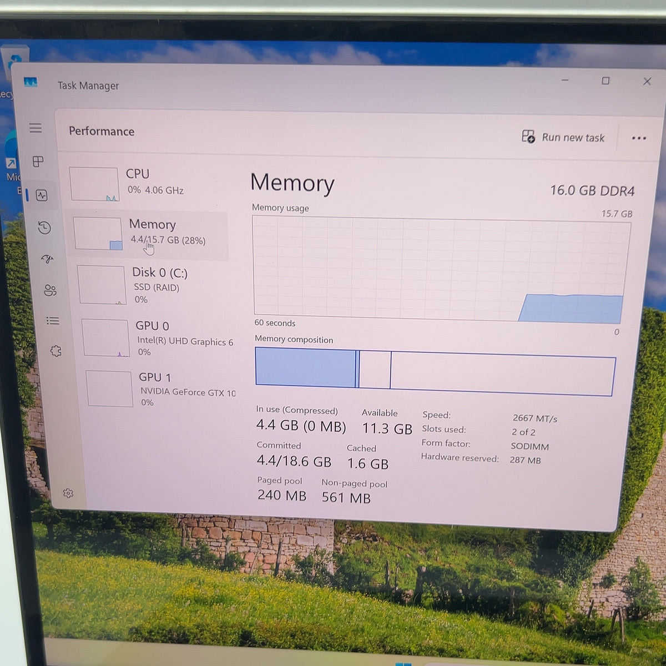Click the 'SODIMM' form factor value
This screenshot has height=666, width=666.
[530, 446]
